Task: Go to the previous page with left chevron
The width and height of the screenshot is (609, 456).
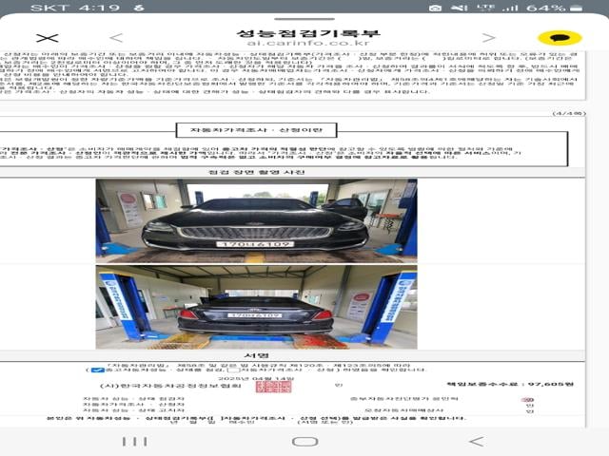Action: 116,38
